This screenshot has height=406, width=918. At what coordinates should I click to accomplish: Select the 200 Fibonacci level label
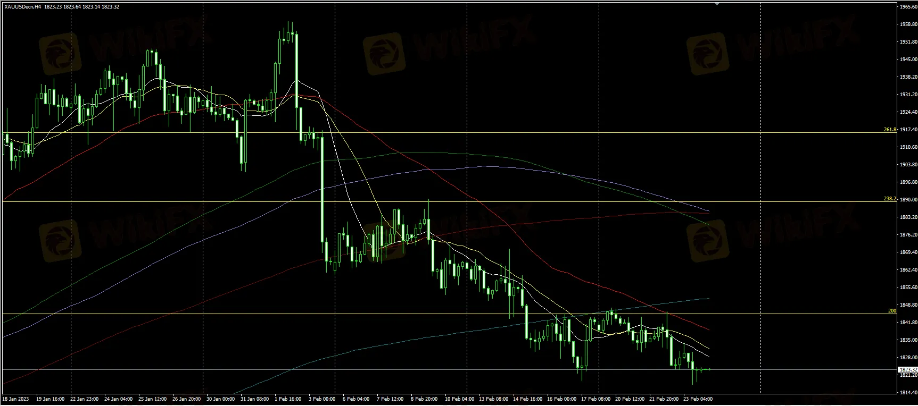tap(892, 310)
